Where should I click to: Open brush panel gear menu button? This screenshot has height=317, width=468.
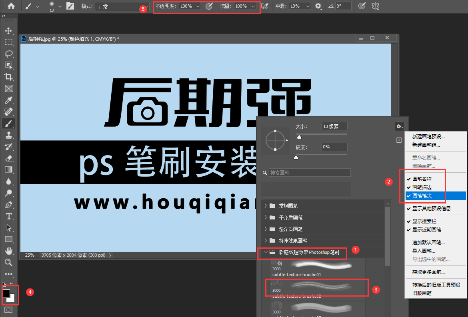(399, 126)
